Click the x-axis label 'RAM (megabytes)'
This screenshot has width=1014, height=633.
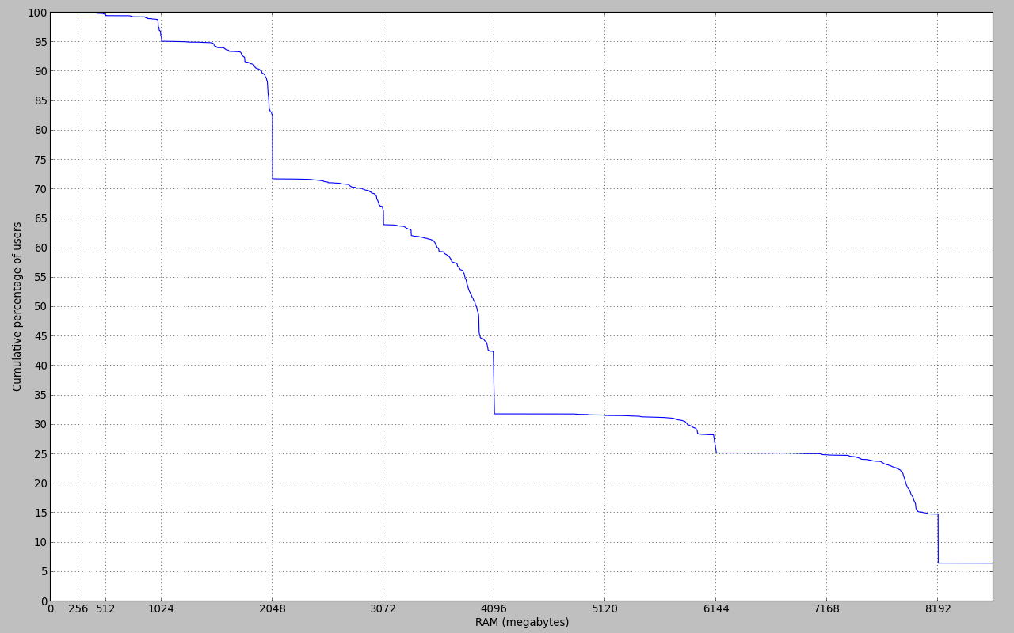point(522,623)
